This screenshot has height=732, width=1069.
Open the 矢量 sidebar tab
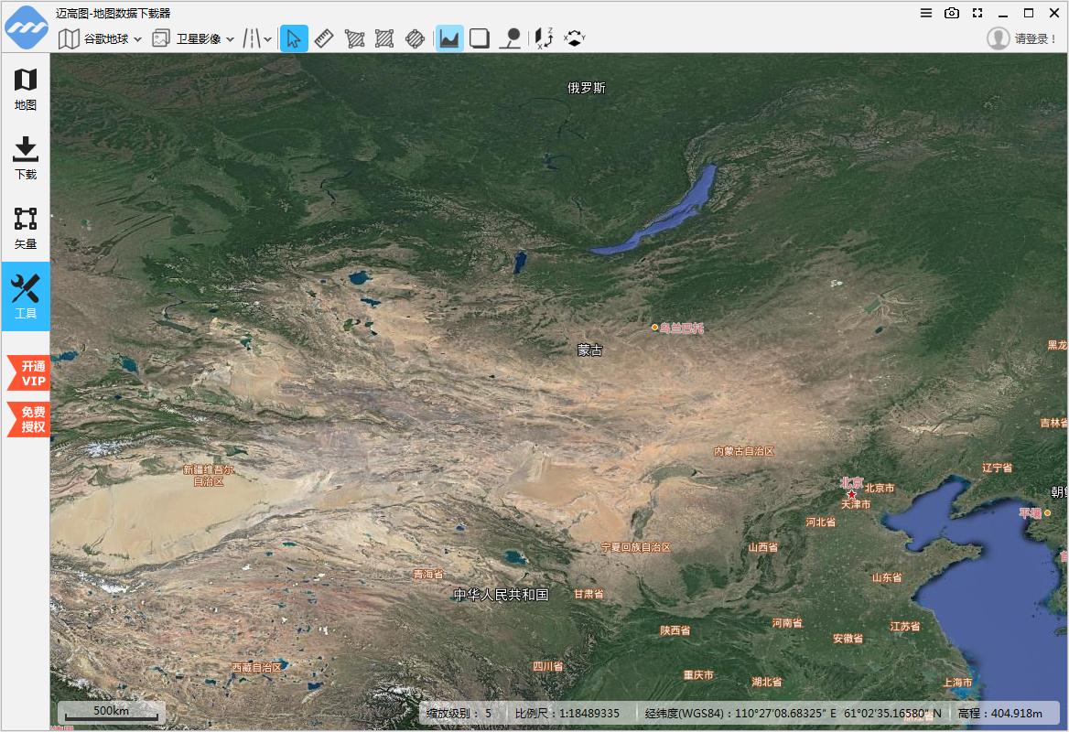coord(26,228)
